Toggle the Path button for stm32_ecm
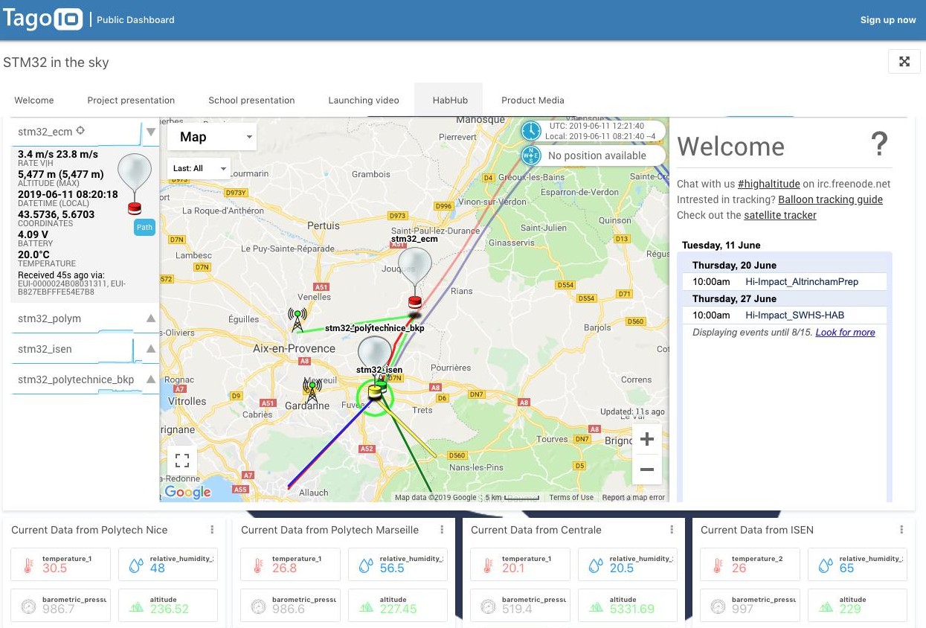The width and height of the screenshot is (926, 628). pyautogui.click(x=144, y=228)
